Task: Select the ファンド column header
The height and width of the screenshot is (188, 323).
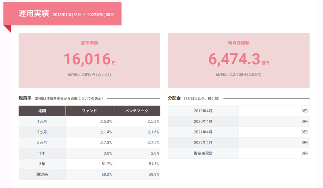Action: point(89,110)
